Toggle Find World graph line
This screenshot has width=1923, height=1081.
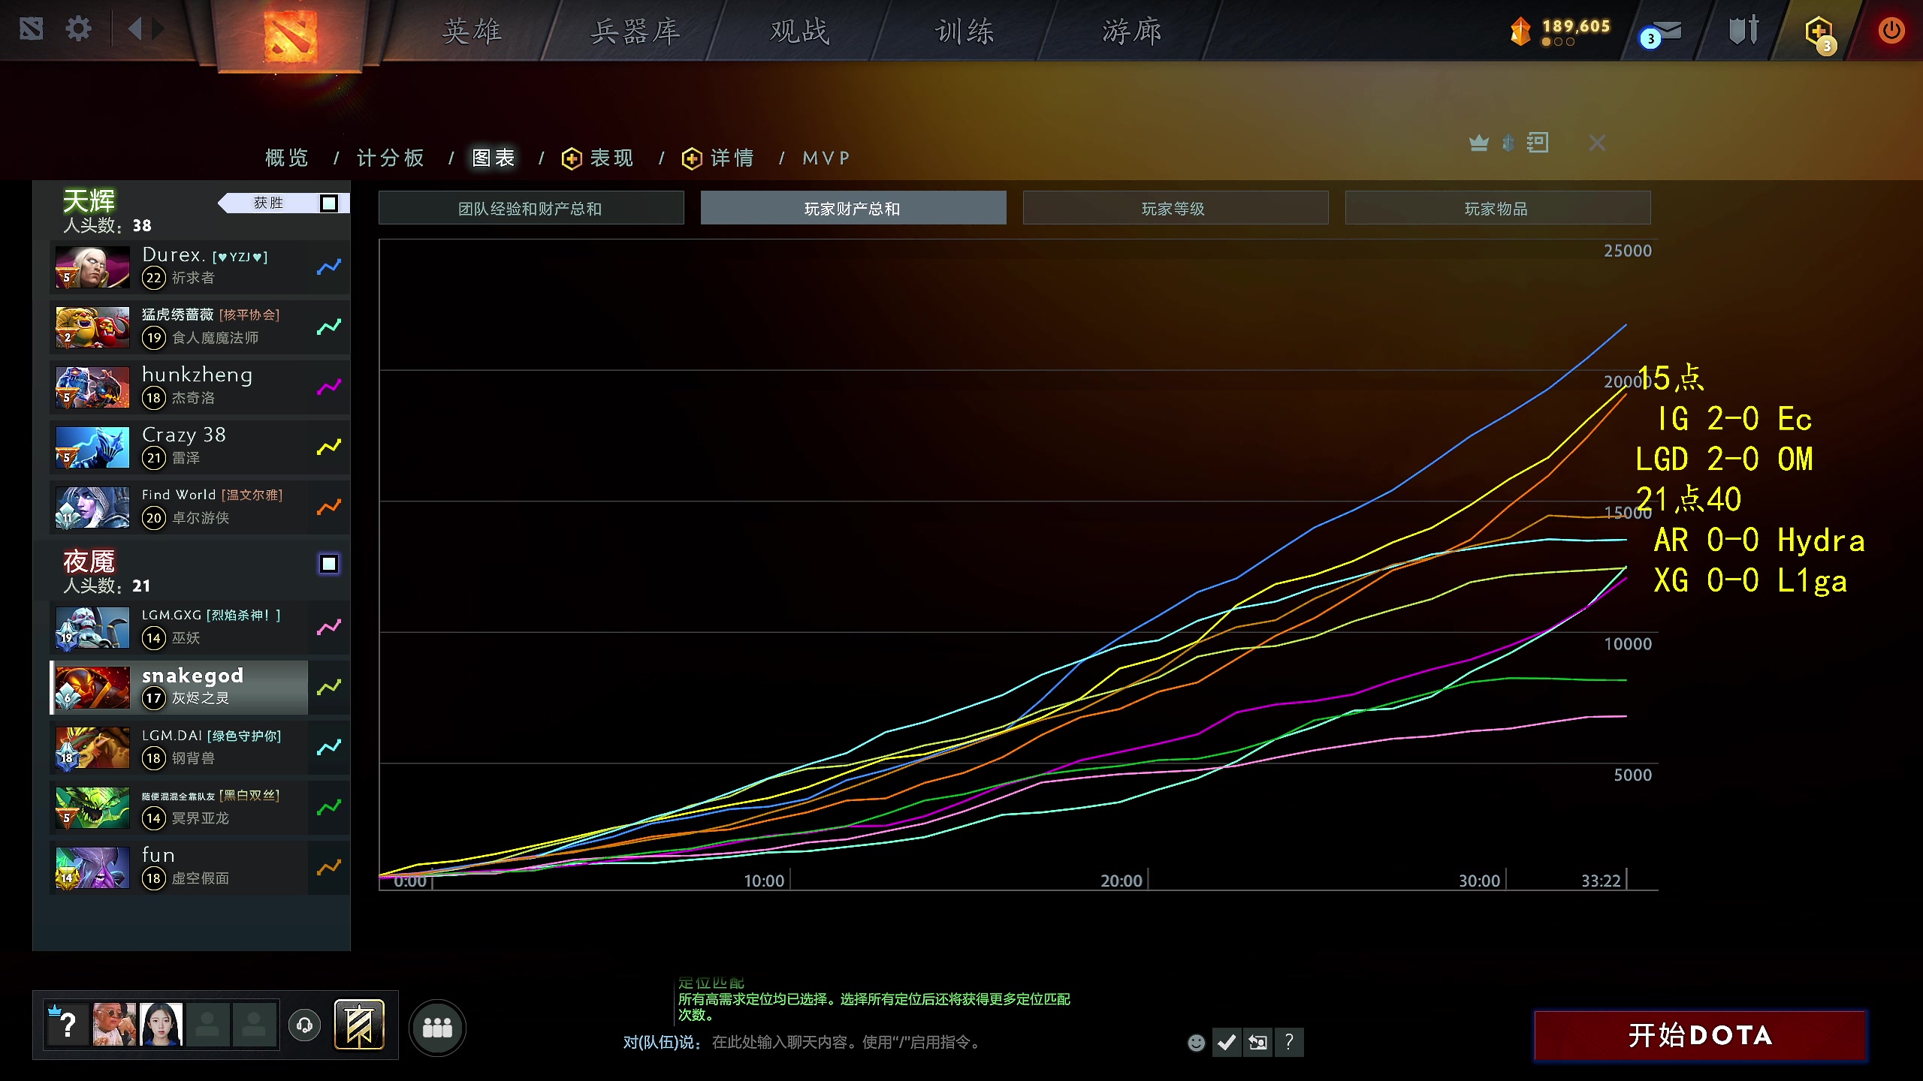click(x=329, y=507)
